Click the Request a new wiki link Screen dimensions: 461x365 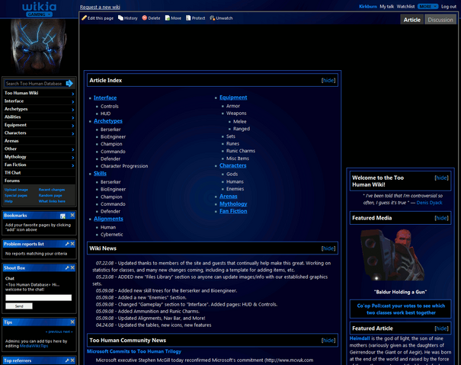[100, 7]
